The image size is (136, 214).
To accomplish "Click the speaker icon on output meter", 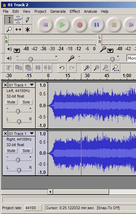I will [x=10, y=49].
